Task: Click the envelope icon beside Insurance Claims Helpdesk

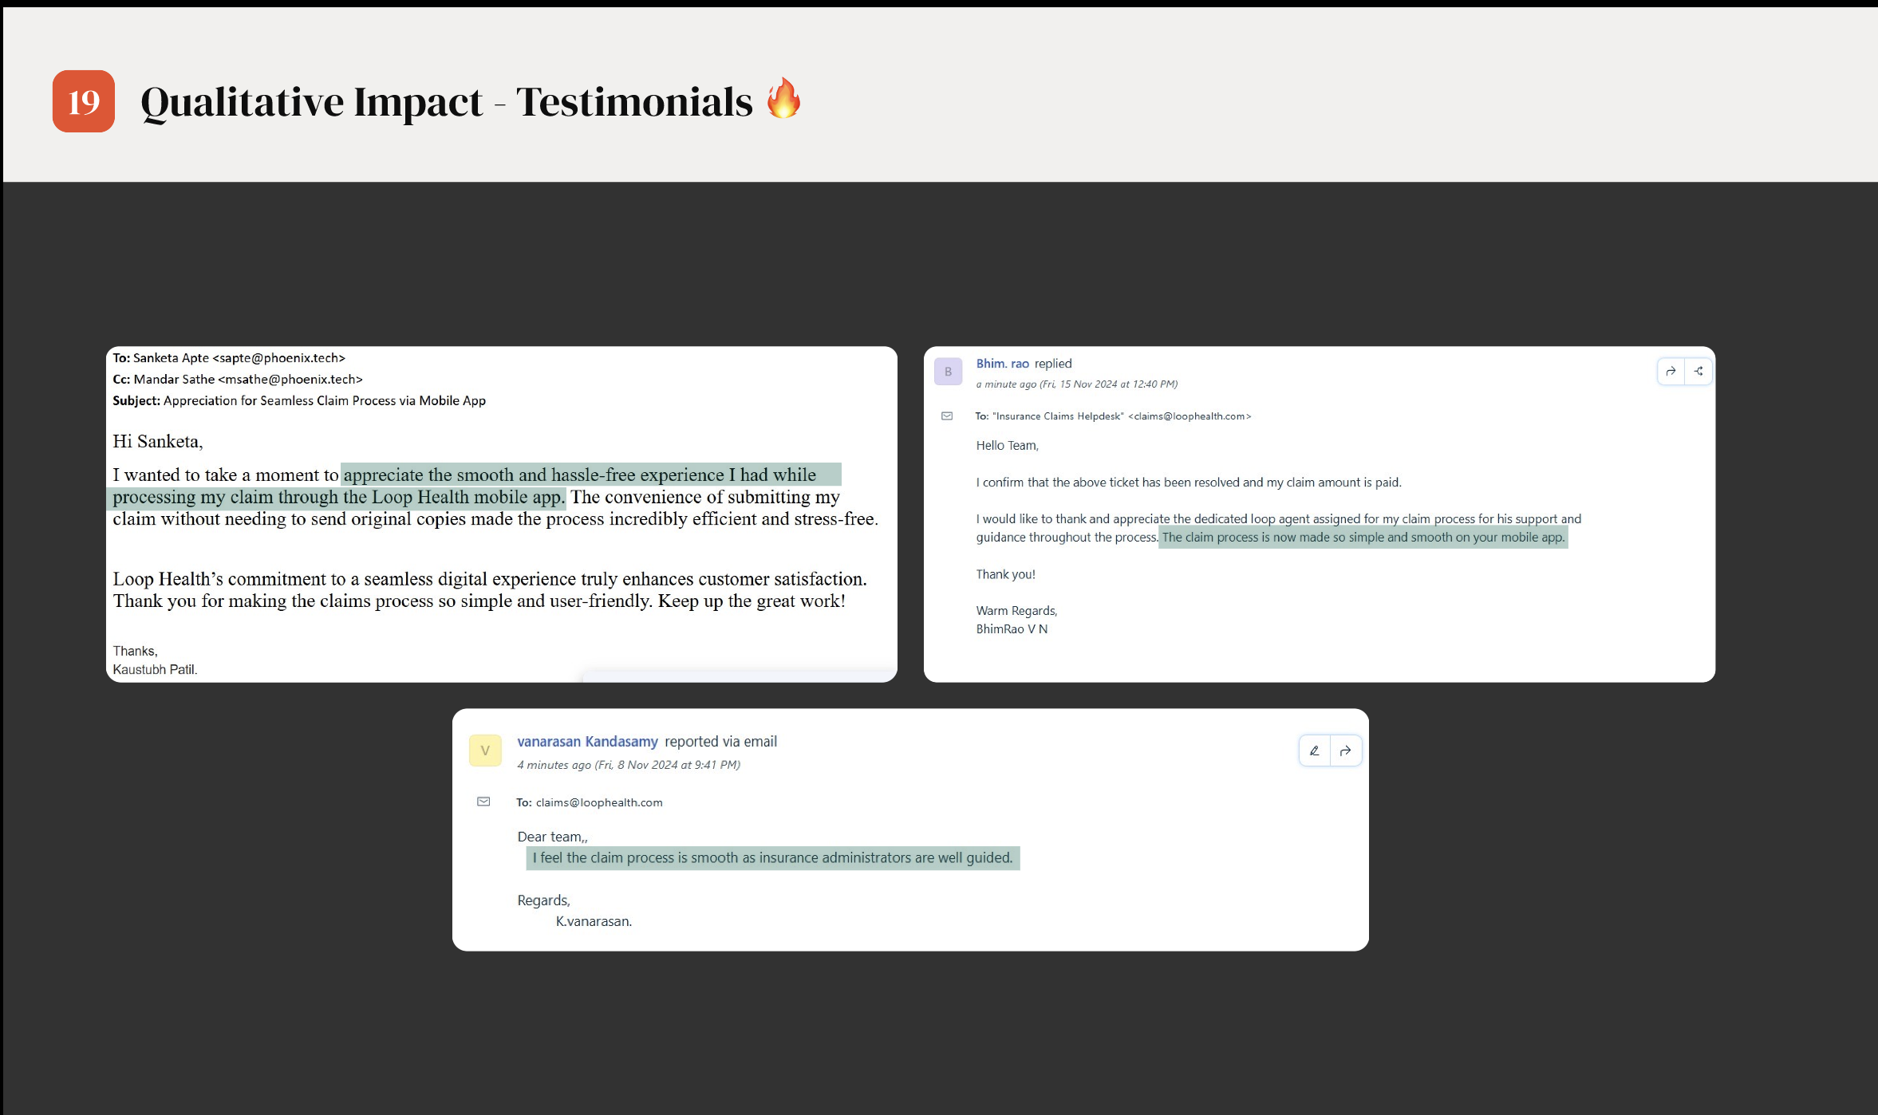Action: 947,416
